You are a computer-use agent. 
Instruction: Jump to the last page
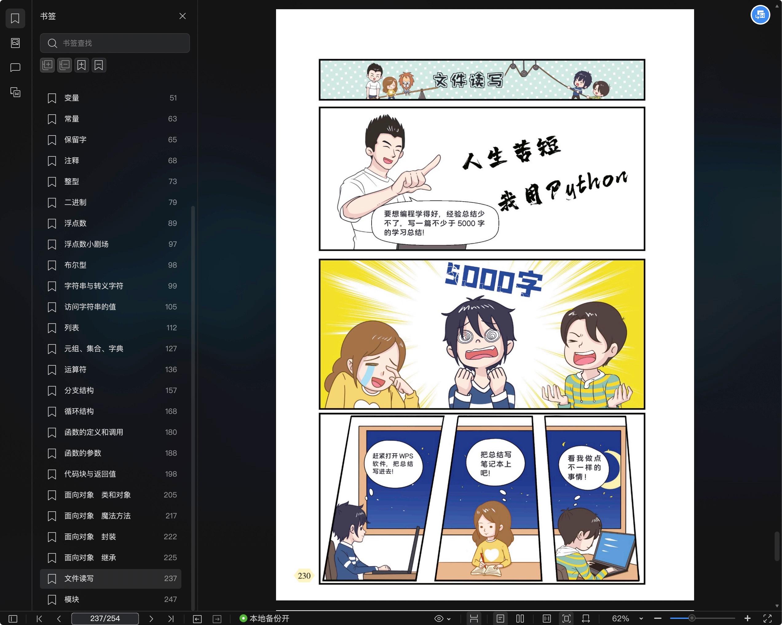pyautogui.click(x=171, y=619)
